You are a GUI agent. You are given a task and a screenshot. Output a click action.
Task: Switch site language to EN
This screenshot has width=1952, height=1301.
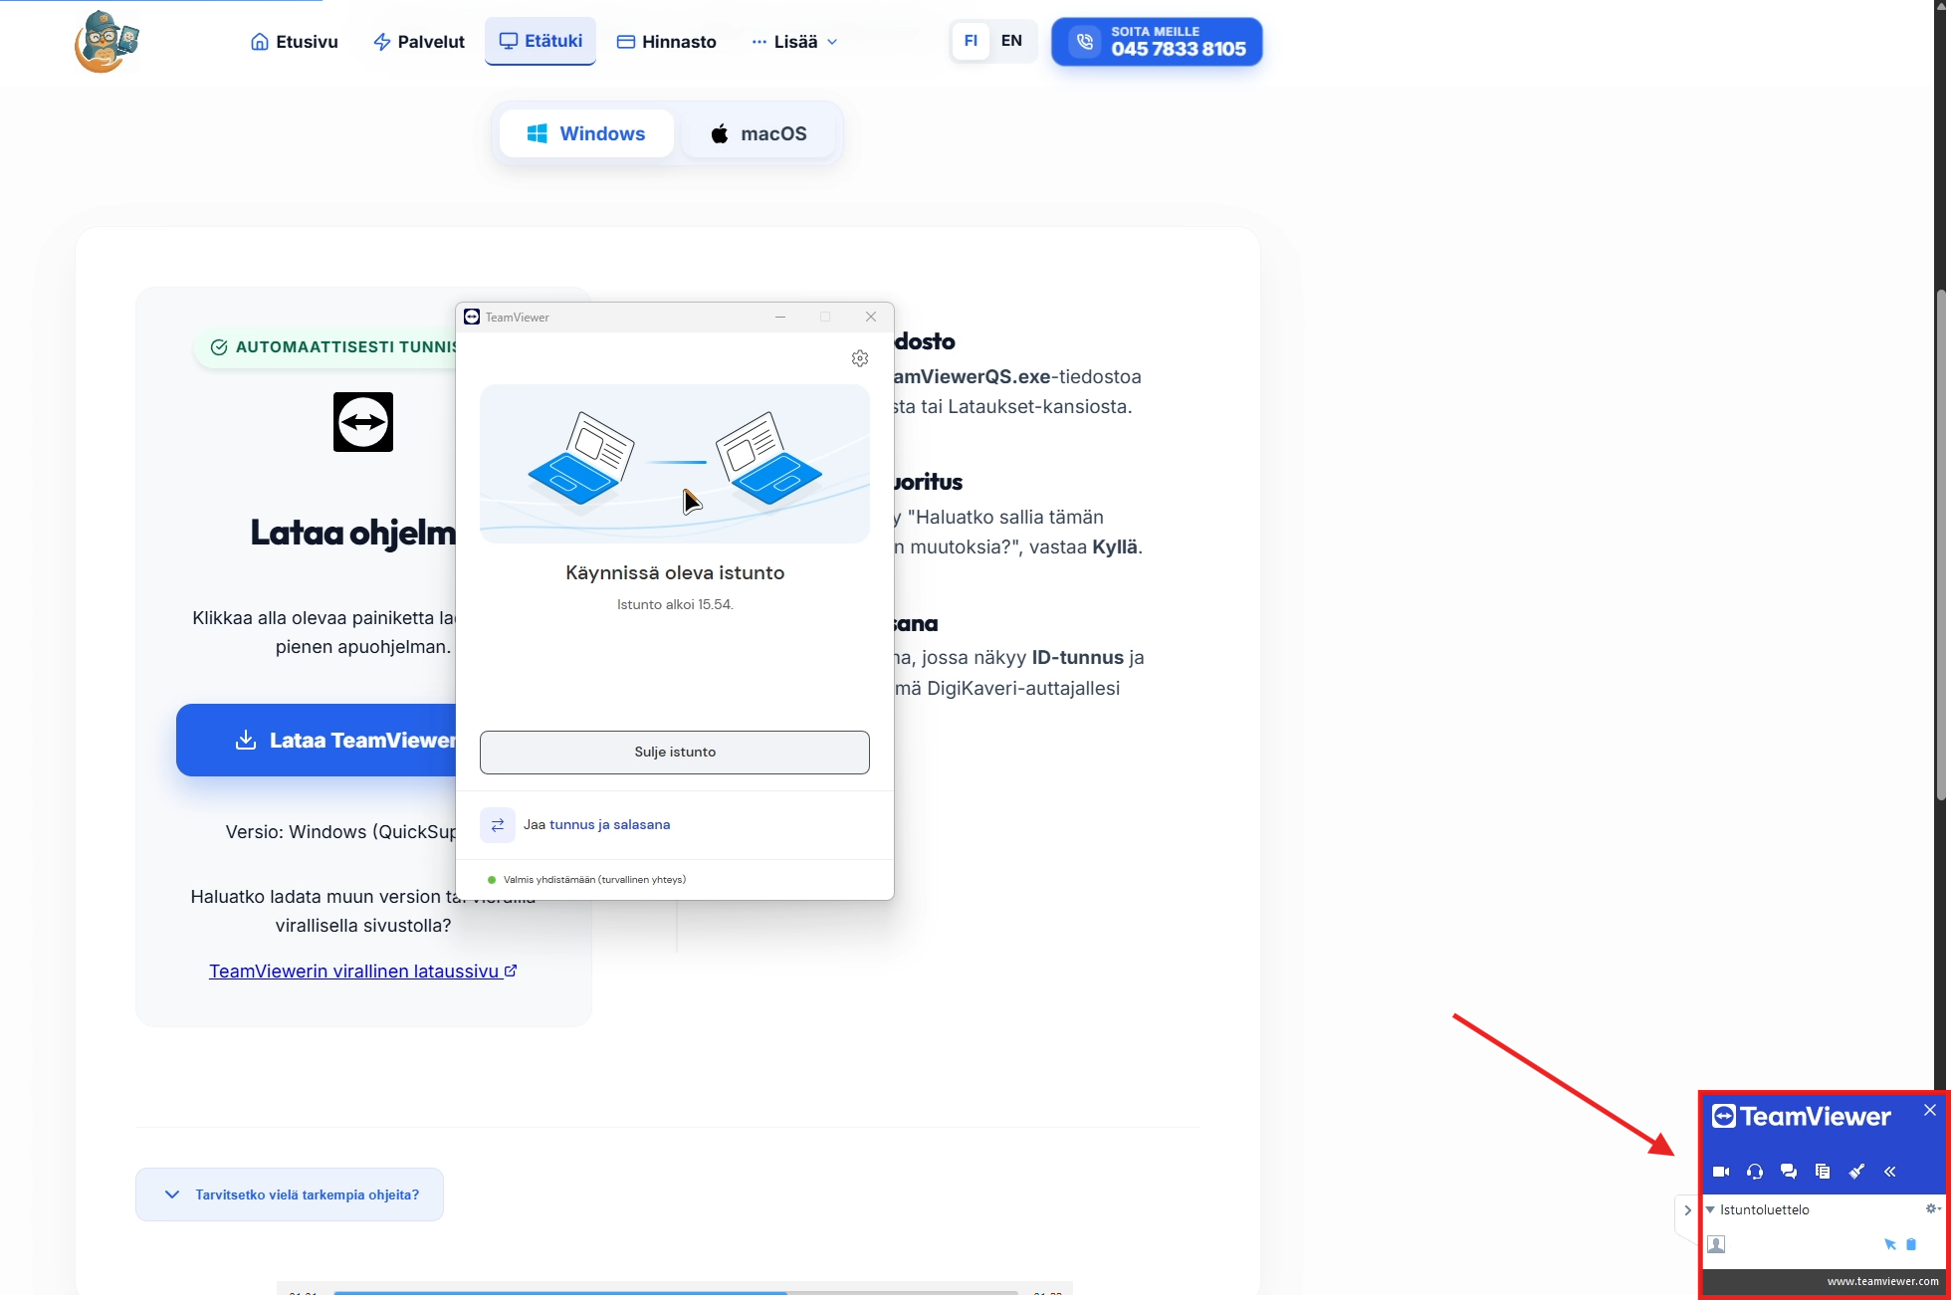pos(1011,41)
